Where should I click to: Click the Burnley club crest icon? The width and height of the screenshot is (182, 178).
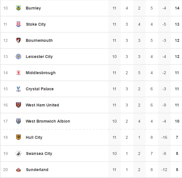[x=18, y=8]
